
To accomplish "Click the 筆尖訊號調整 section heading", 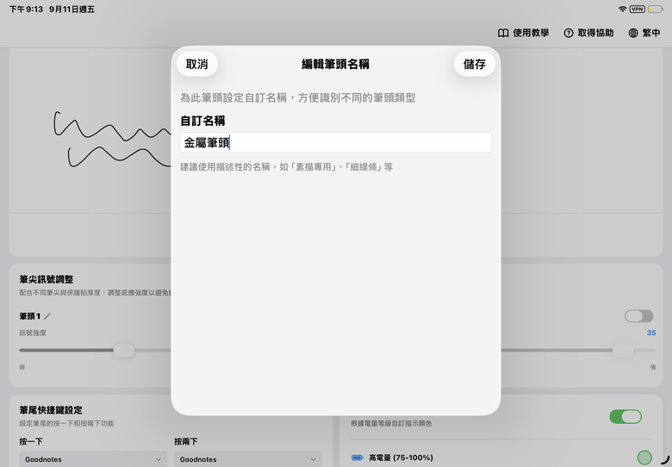I will pos(47,279).
